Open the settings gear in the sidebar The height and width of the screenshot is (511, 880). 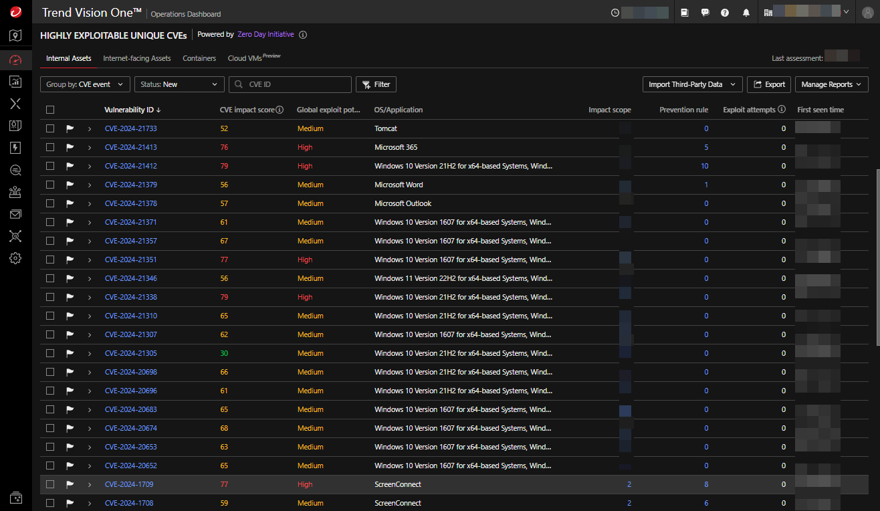point(15,258)
